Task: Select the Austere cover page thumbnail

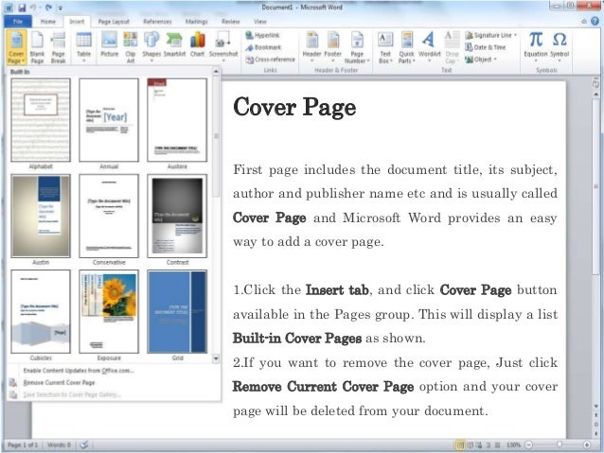Action: (177, 120)
